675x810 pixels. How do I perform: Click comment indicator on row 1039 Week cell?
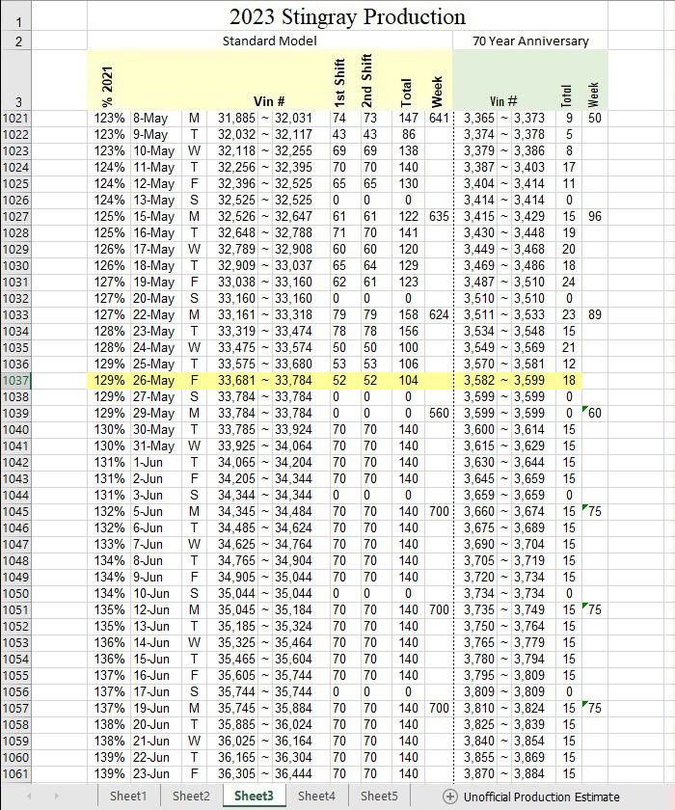(584, 410)
